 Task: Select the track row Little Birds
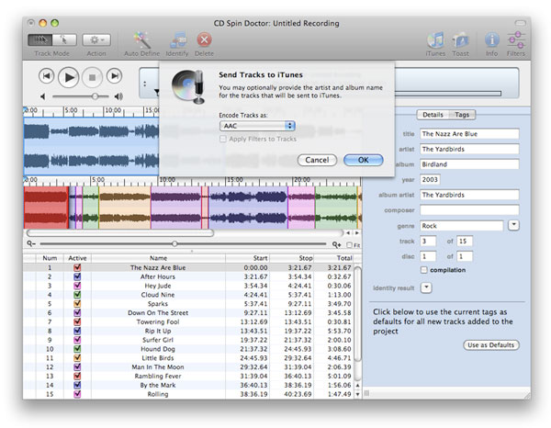[188, 358]
